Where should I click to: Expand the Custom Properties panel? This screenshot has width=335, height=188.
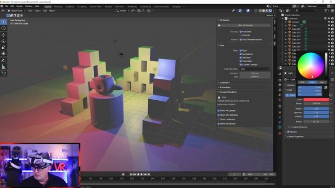[x=295, y=137]
